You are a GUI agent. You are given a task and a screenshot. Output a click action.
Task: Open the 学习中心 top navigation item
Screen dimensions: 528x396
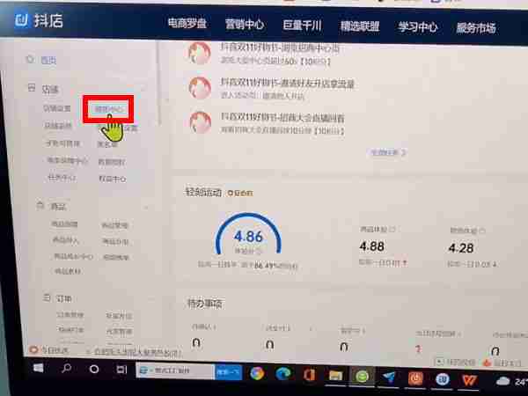tap(417, 27)
